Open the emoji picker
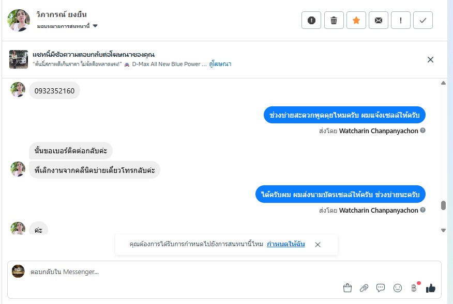453x304 pixels. click(x=397, y=288)
